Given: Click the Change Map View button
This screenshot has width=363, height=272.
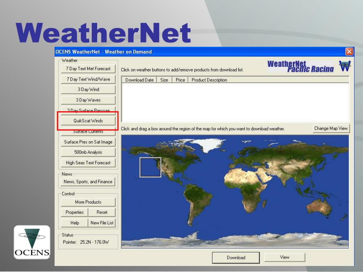Looking at the screenshot, I should [331, 128].
